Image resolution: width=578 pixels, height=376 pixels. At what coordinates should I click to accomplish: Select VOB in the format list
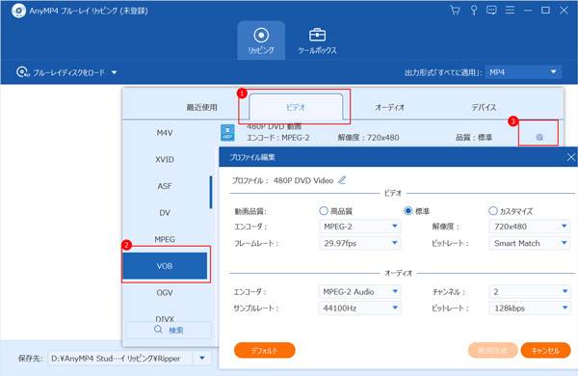[165, 266]
